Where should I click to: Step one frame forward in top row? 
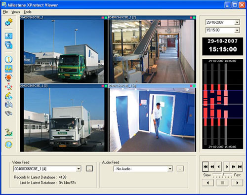coord(227,167)
